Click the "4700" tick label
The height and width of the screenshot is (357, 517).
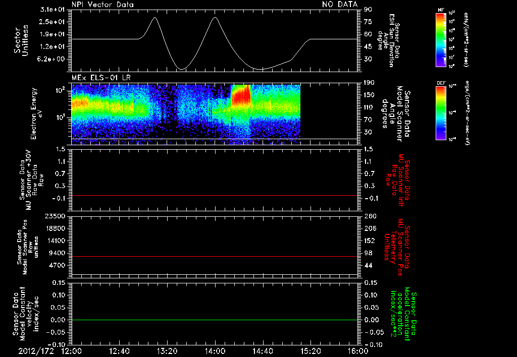pos(57,265)
